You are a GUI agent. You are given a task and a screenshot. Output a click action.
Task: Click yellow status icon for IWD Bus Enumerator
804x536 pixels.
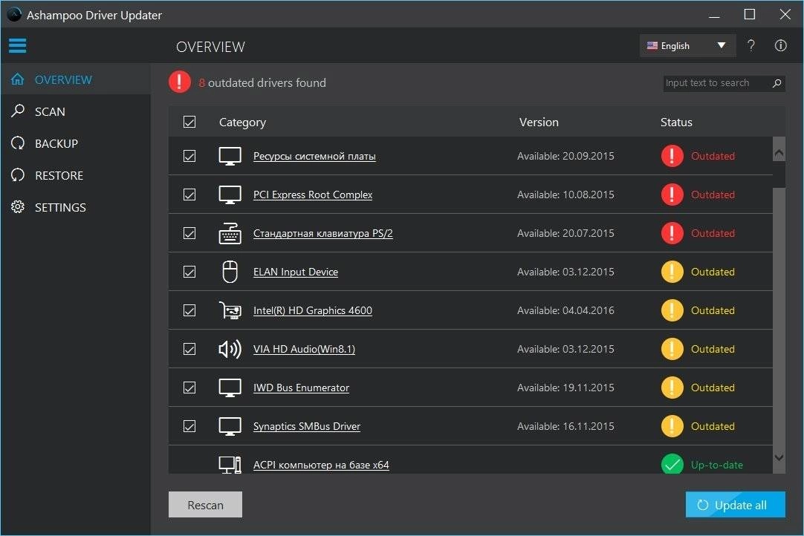click(x=672, y=388)
